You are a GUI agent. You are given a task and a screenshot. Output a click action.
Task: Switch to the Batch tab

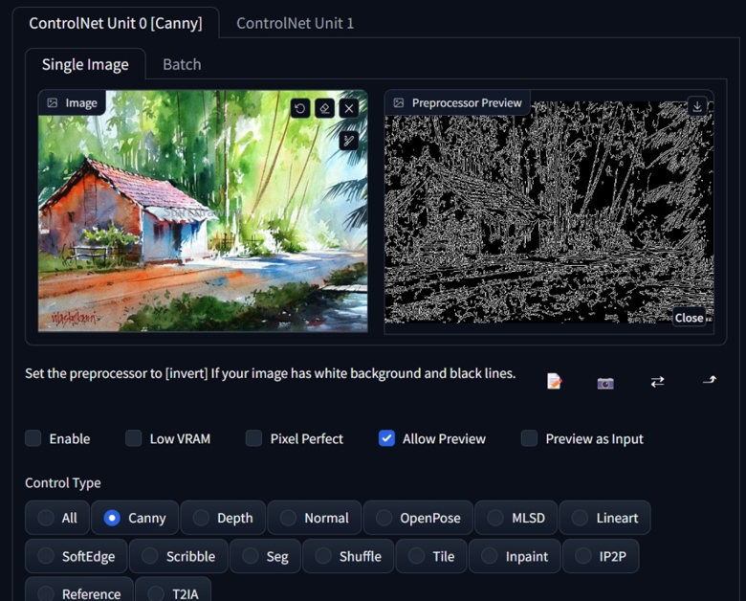point(182,64)
